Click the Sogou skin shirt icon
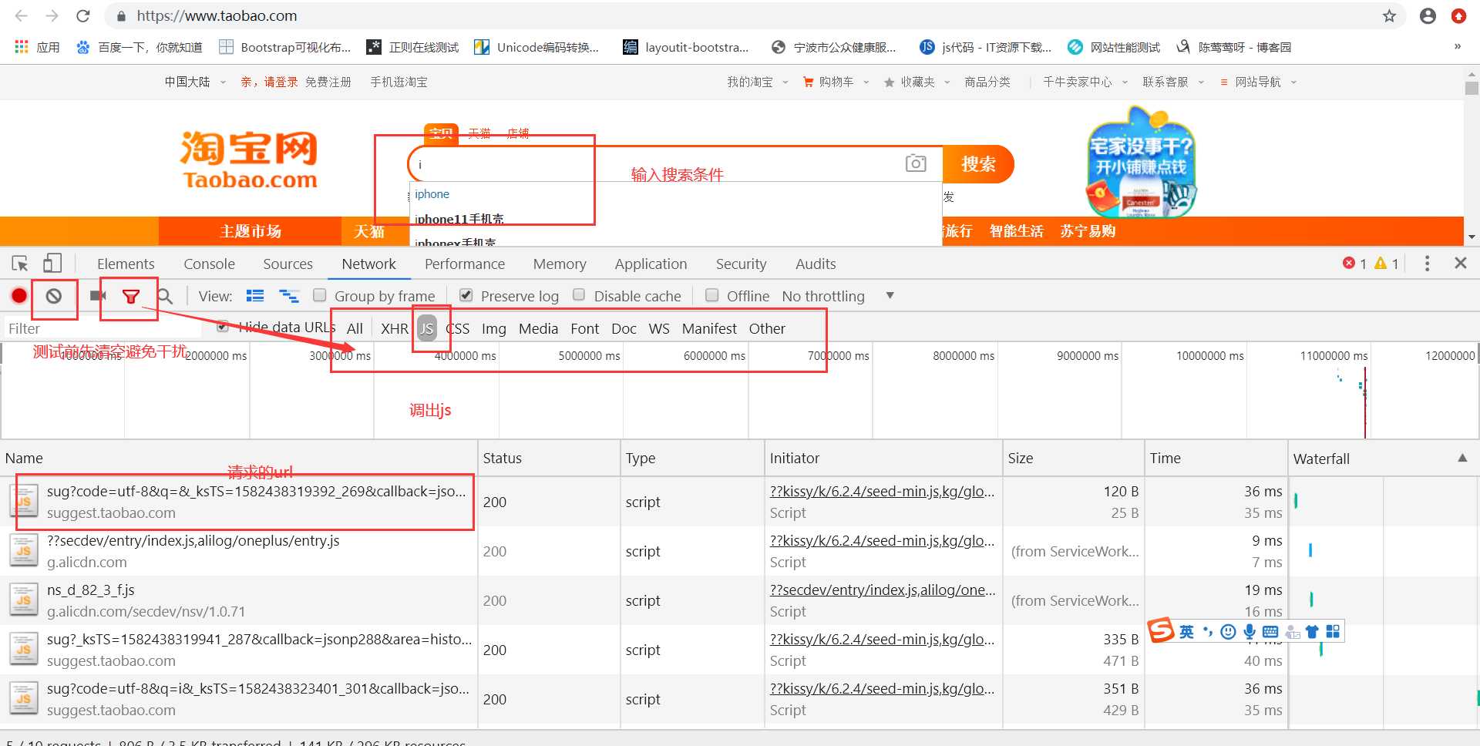 pyautogui.click(x=1312, y=632)
